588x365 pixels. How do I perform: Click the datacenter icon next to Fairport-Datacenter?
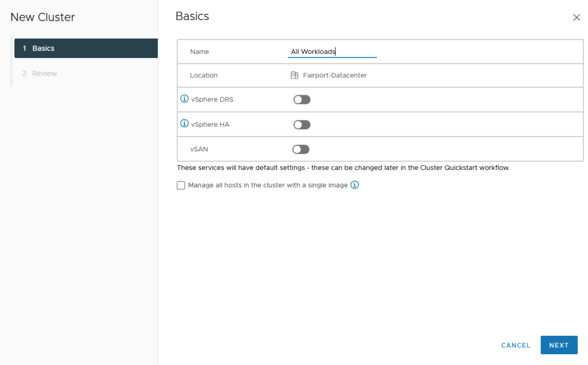(x=295, y=75)
